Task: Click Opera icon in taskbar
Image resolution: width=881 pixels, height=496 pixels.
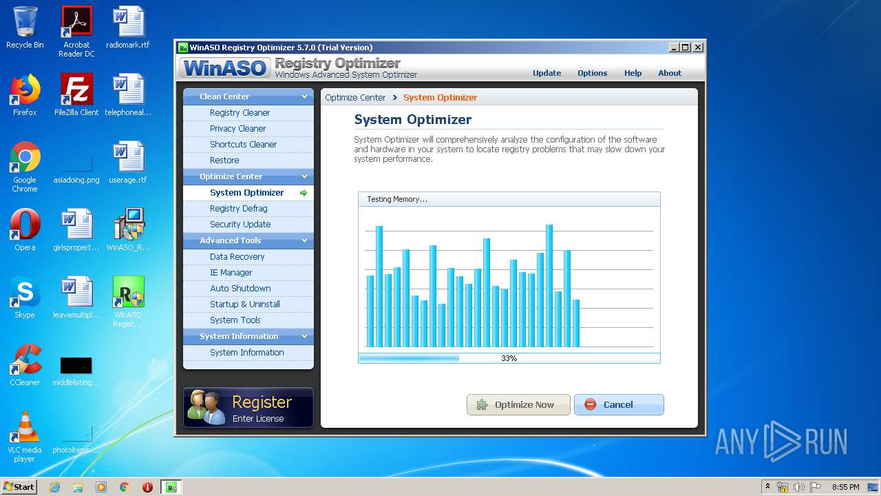Action: [x=147, y=487]
